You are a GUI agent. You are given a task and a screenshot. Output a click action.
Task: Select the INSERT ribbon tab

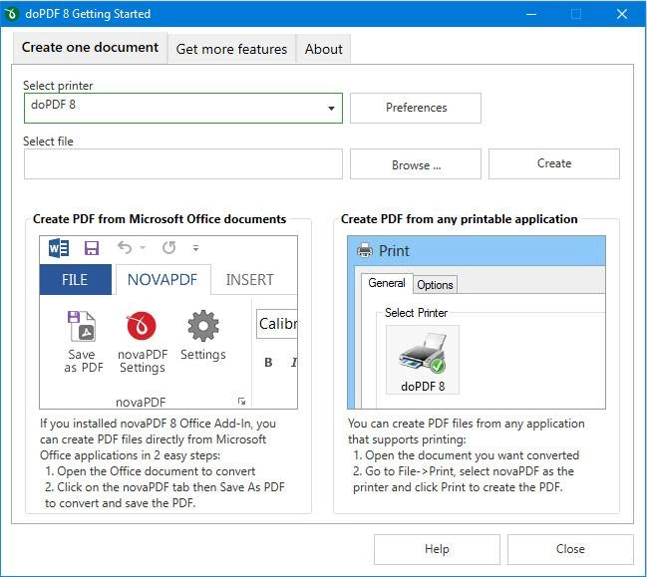[x=249, y=280]
